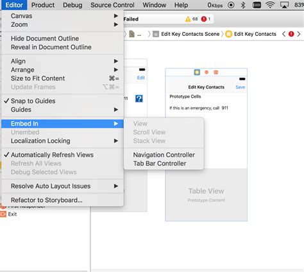
Task: Open the Wi-Fi status icon
Action: pos(270,5)
